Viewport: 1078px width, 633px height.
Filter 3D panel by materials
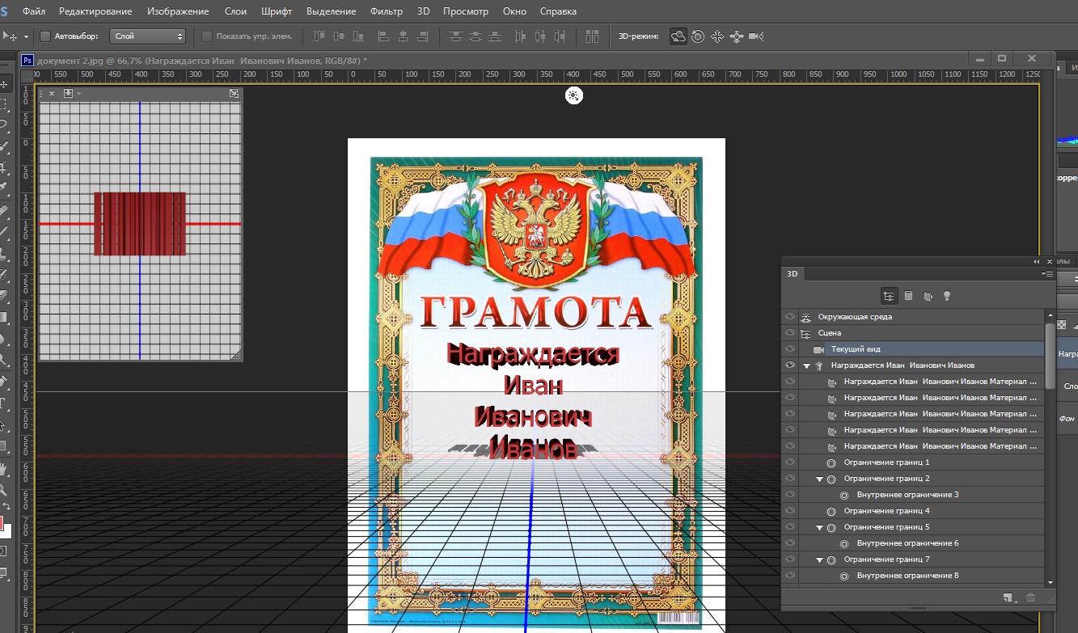tap(928, 296)
